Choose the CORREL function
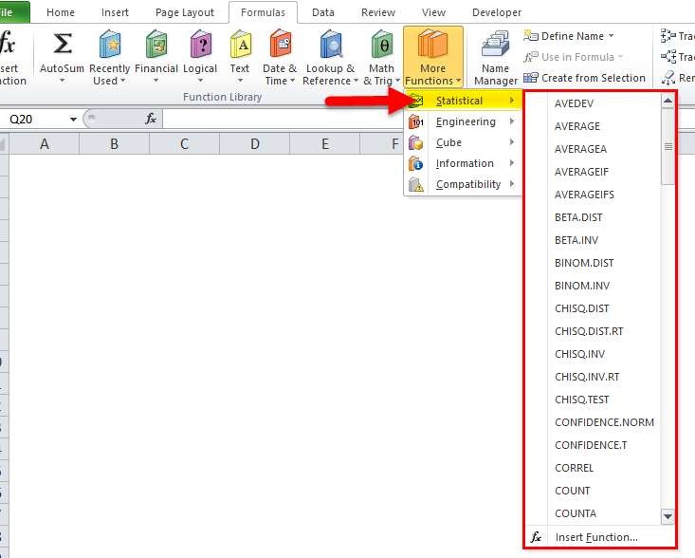Screen dimensions: 695x558 pyautogui.click(x=574, y=468)
